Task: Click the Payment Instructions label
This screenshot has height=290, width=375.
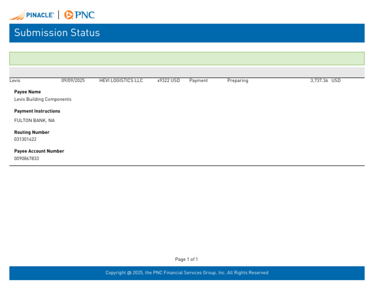Action: click(x=37, y=111)
